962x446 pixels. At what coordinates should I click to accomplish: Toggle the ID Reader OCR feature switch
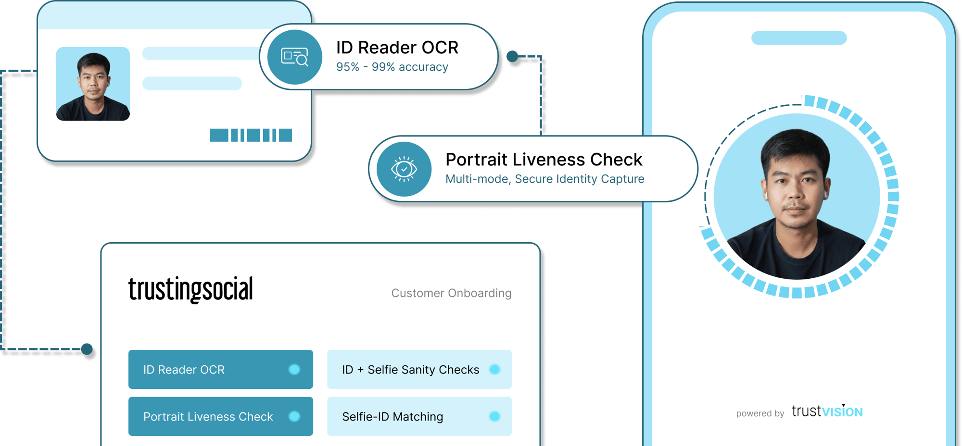click(295, 370)
